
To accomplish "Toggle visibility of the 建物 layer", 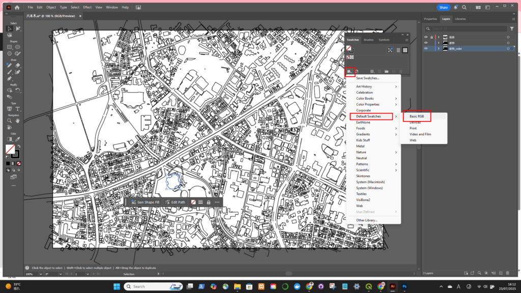I will point(426,43).
